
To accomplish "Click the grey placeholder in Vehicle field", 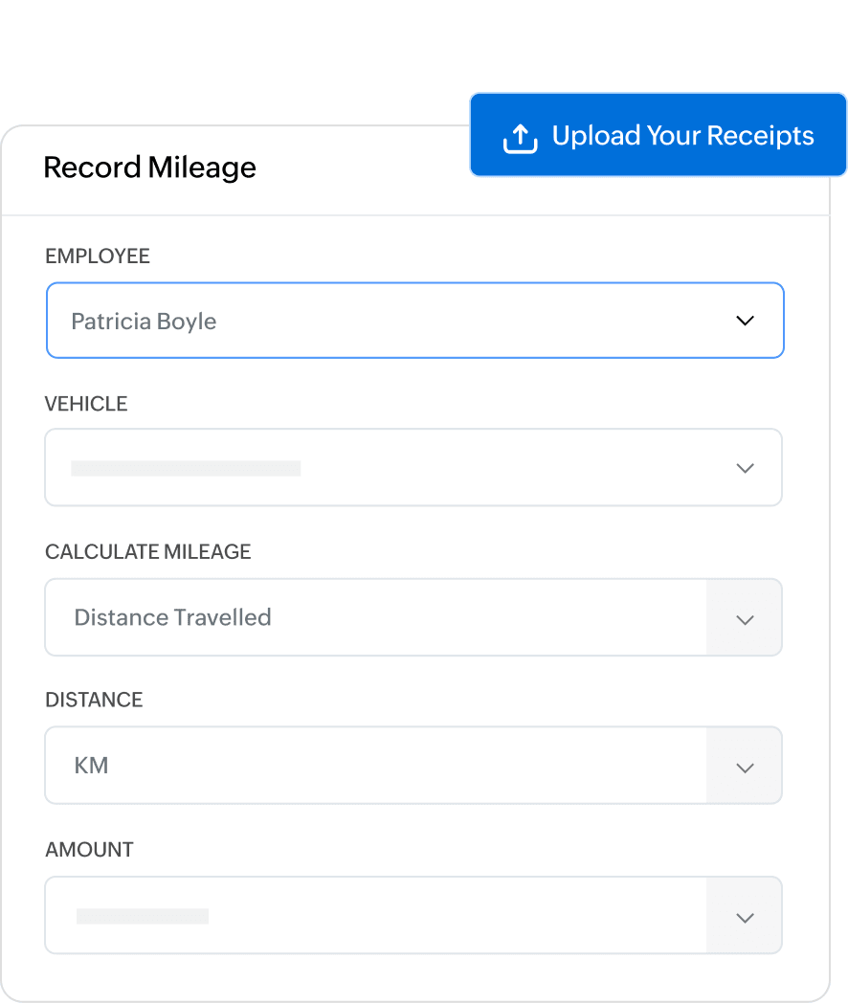I will [186, 468].
